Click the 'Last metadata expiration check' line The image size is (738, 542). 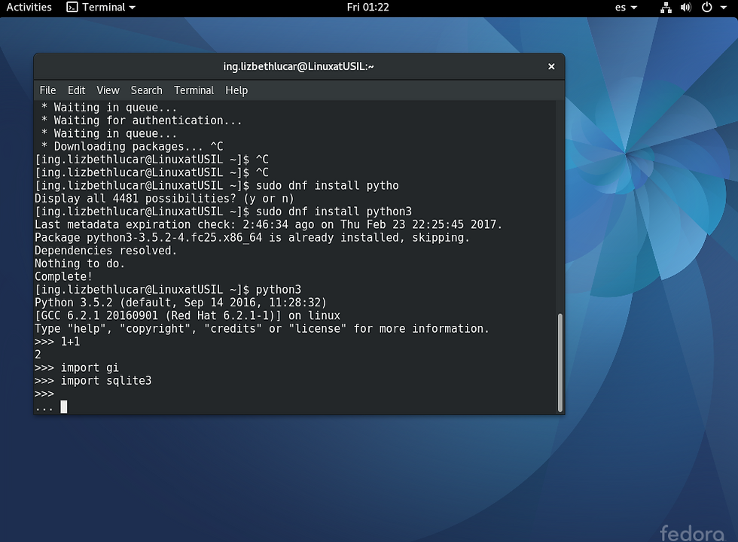tap(268, 224)
